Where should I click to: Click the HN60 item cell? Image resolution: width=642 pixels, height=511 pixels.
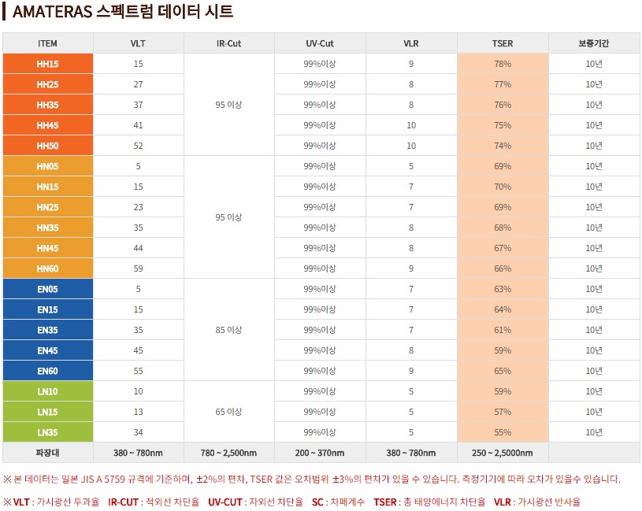tap(48, 268)
